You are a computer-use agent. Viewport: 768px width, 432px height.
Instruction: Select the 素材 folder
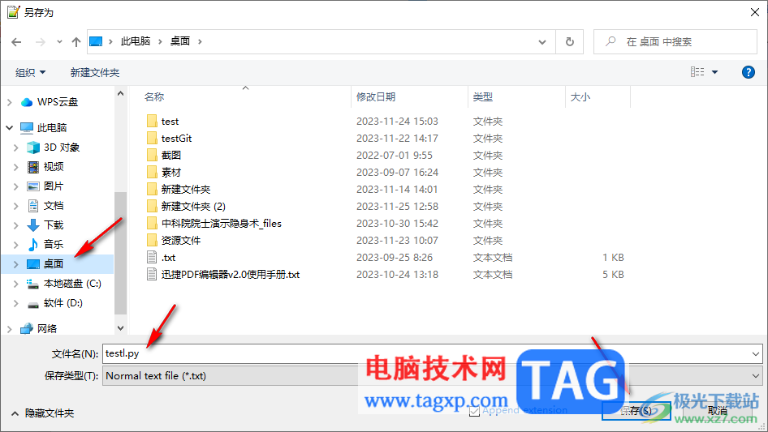point(171,173)
